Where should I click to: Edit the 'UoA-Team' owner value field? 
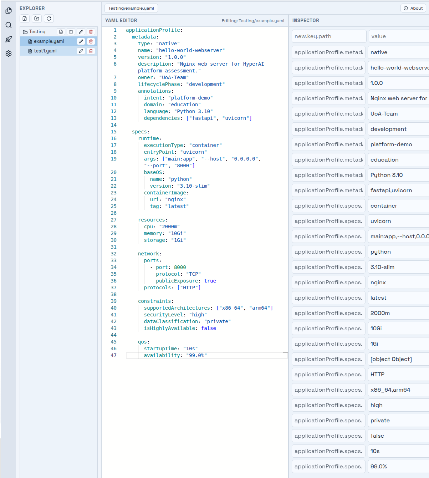[398, 114]
